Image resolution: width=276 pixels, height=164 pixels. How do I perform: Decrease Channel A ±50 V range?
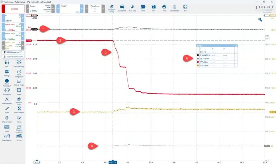click(3, 18)
